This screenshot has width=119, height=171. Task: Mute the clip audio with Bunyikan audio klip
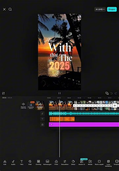tap(23, 106)
